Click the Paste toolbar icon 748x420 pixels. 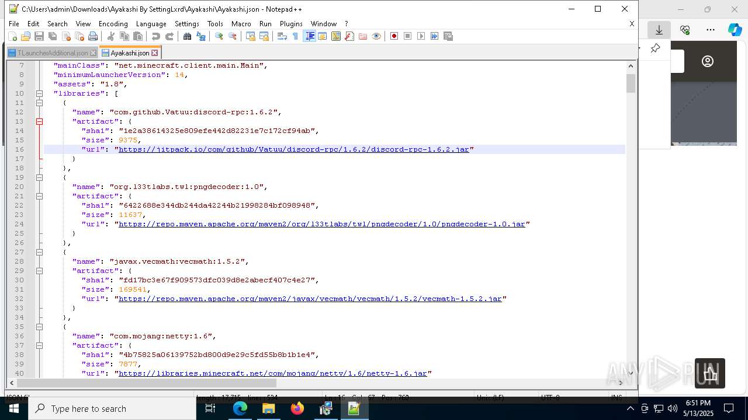coord(138,36)
